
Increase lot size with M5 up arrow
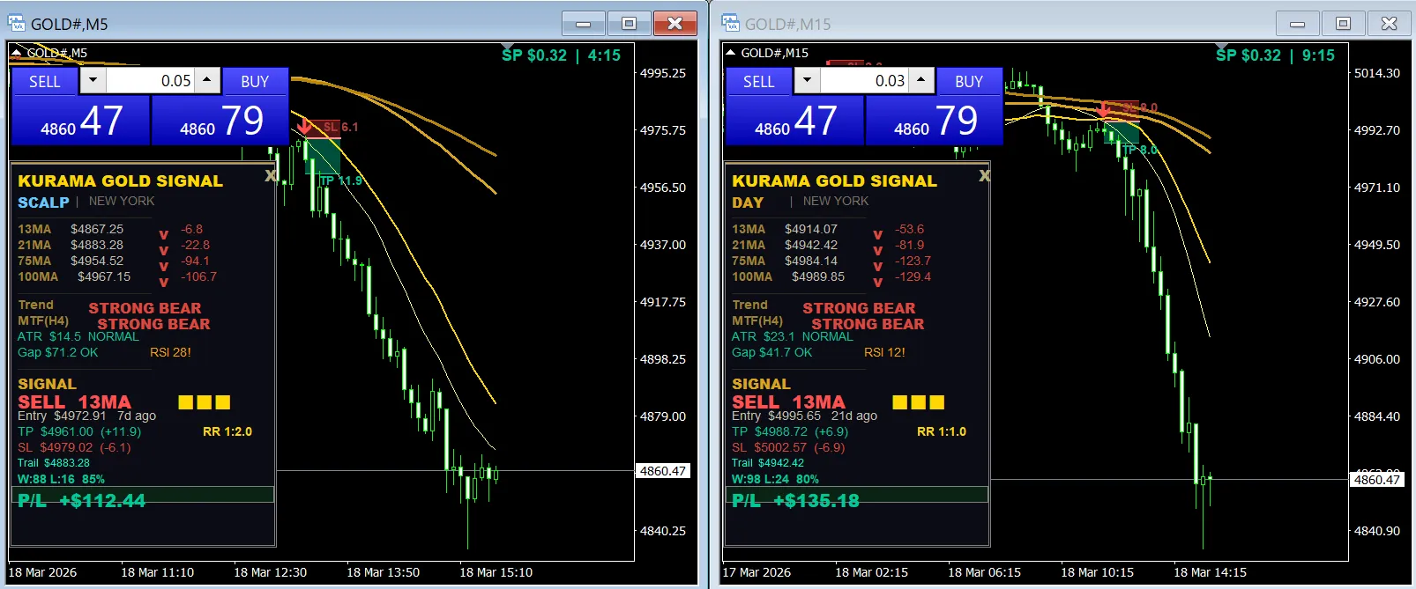coord(207,81)
